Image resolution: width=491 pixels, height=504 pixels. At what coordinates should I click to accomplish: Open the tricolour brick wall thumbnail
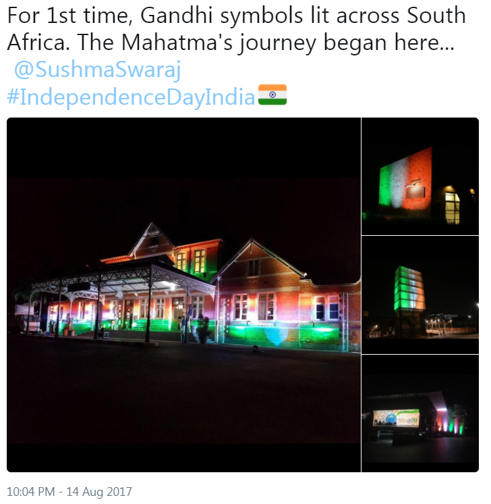[x=420, y=176]
